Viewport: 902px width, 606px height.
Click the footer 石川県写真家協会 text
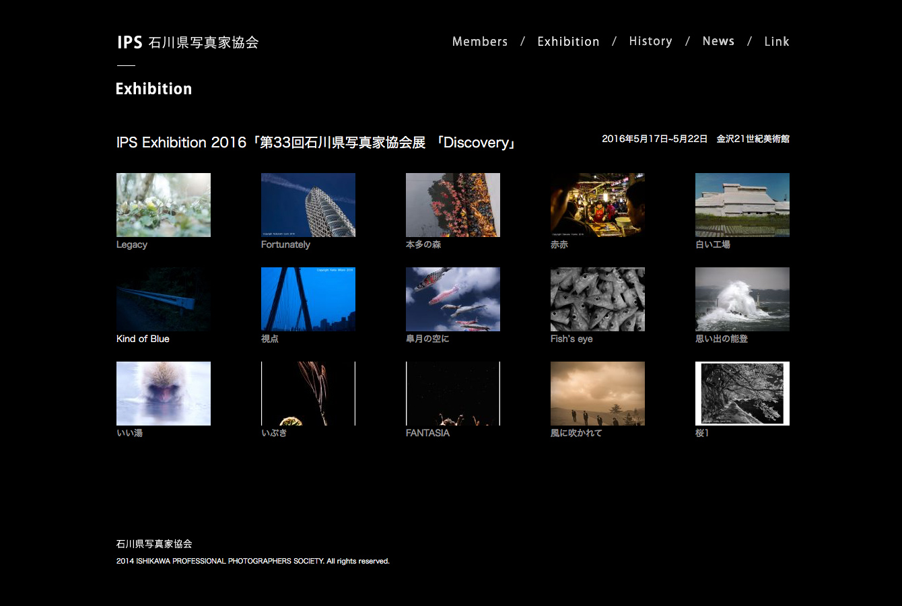[154, 544]
